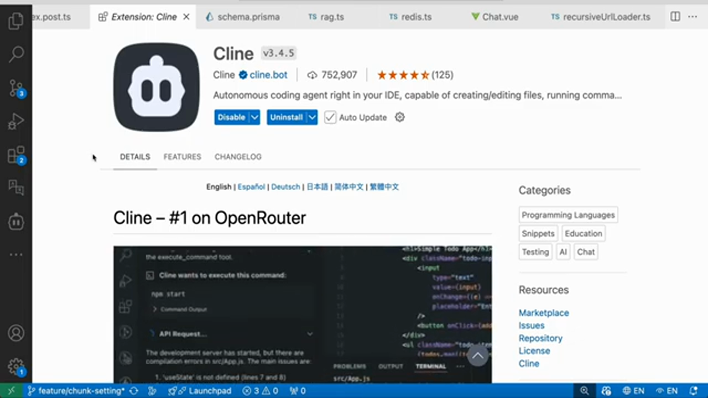The height and width of the screenshot is (398, 708).
Task: Open Extensions view with badge 2
Action: (x=16, y=155)
